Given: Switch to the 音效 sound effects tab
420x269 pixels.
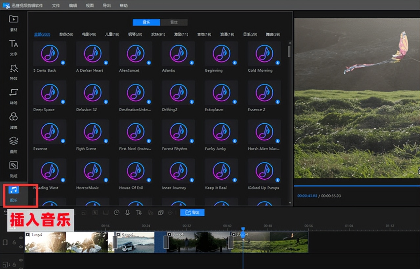Looking at the screenshot, I should (174, 22).
